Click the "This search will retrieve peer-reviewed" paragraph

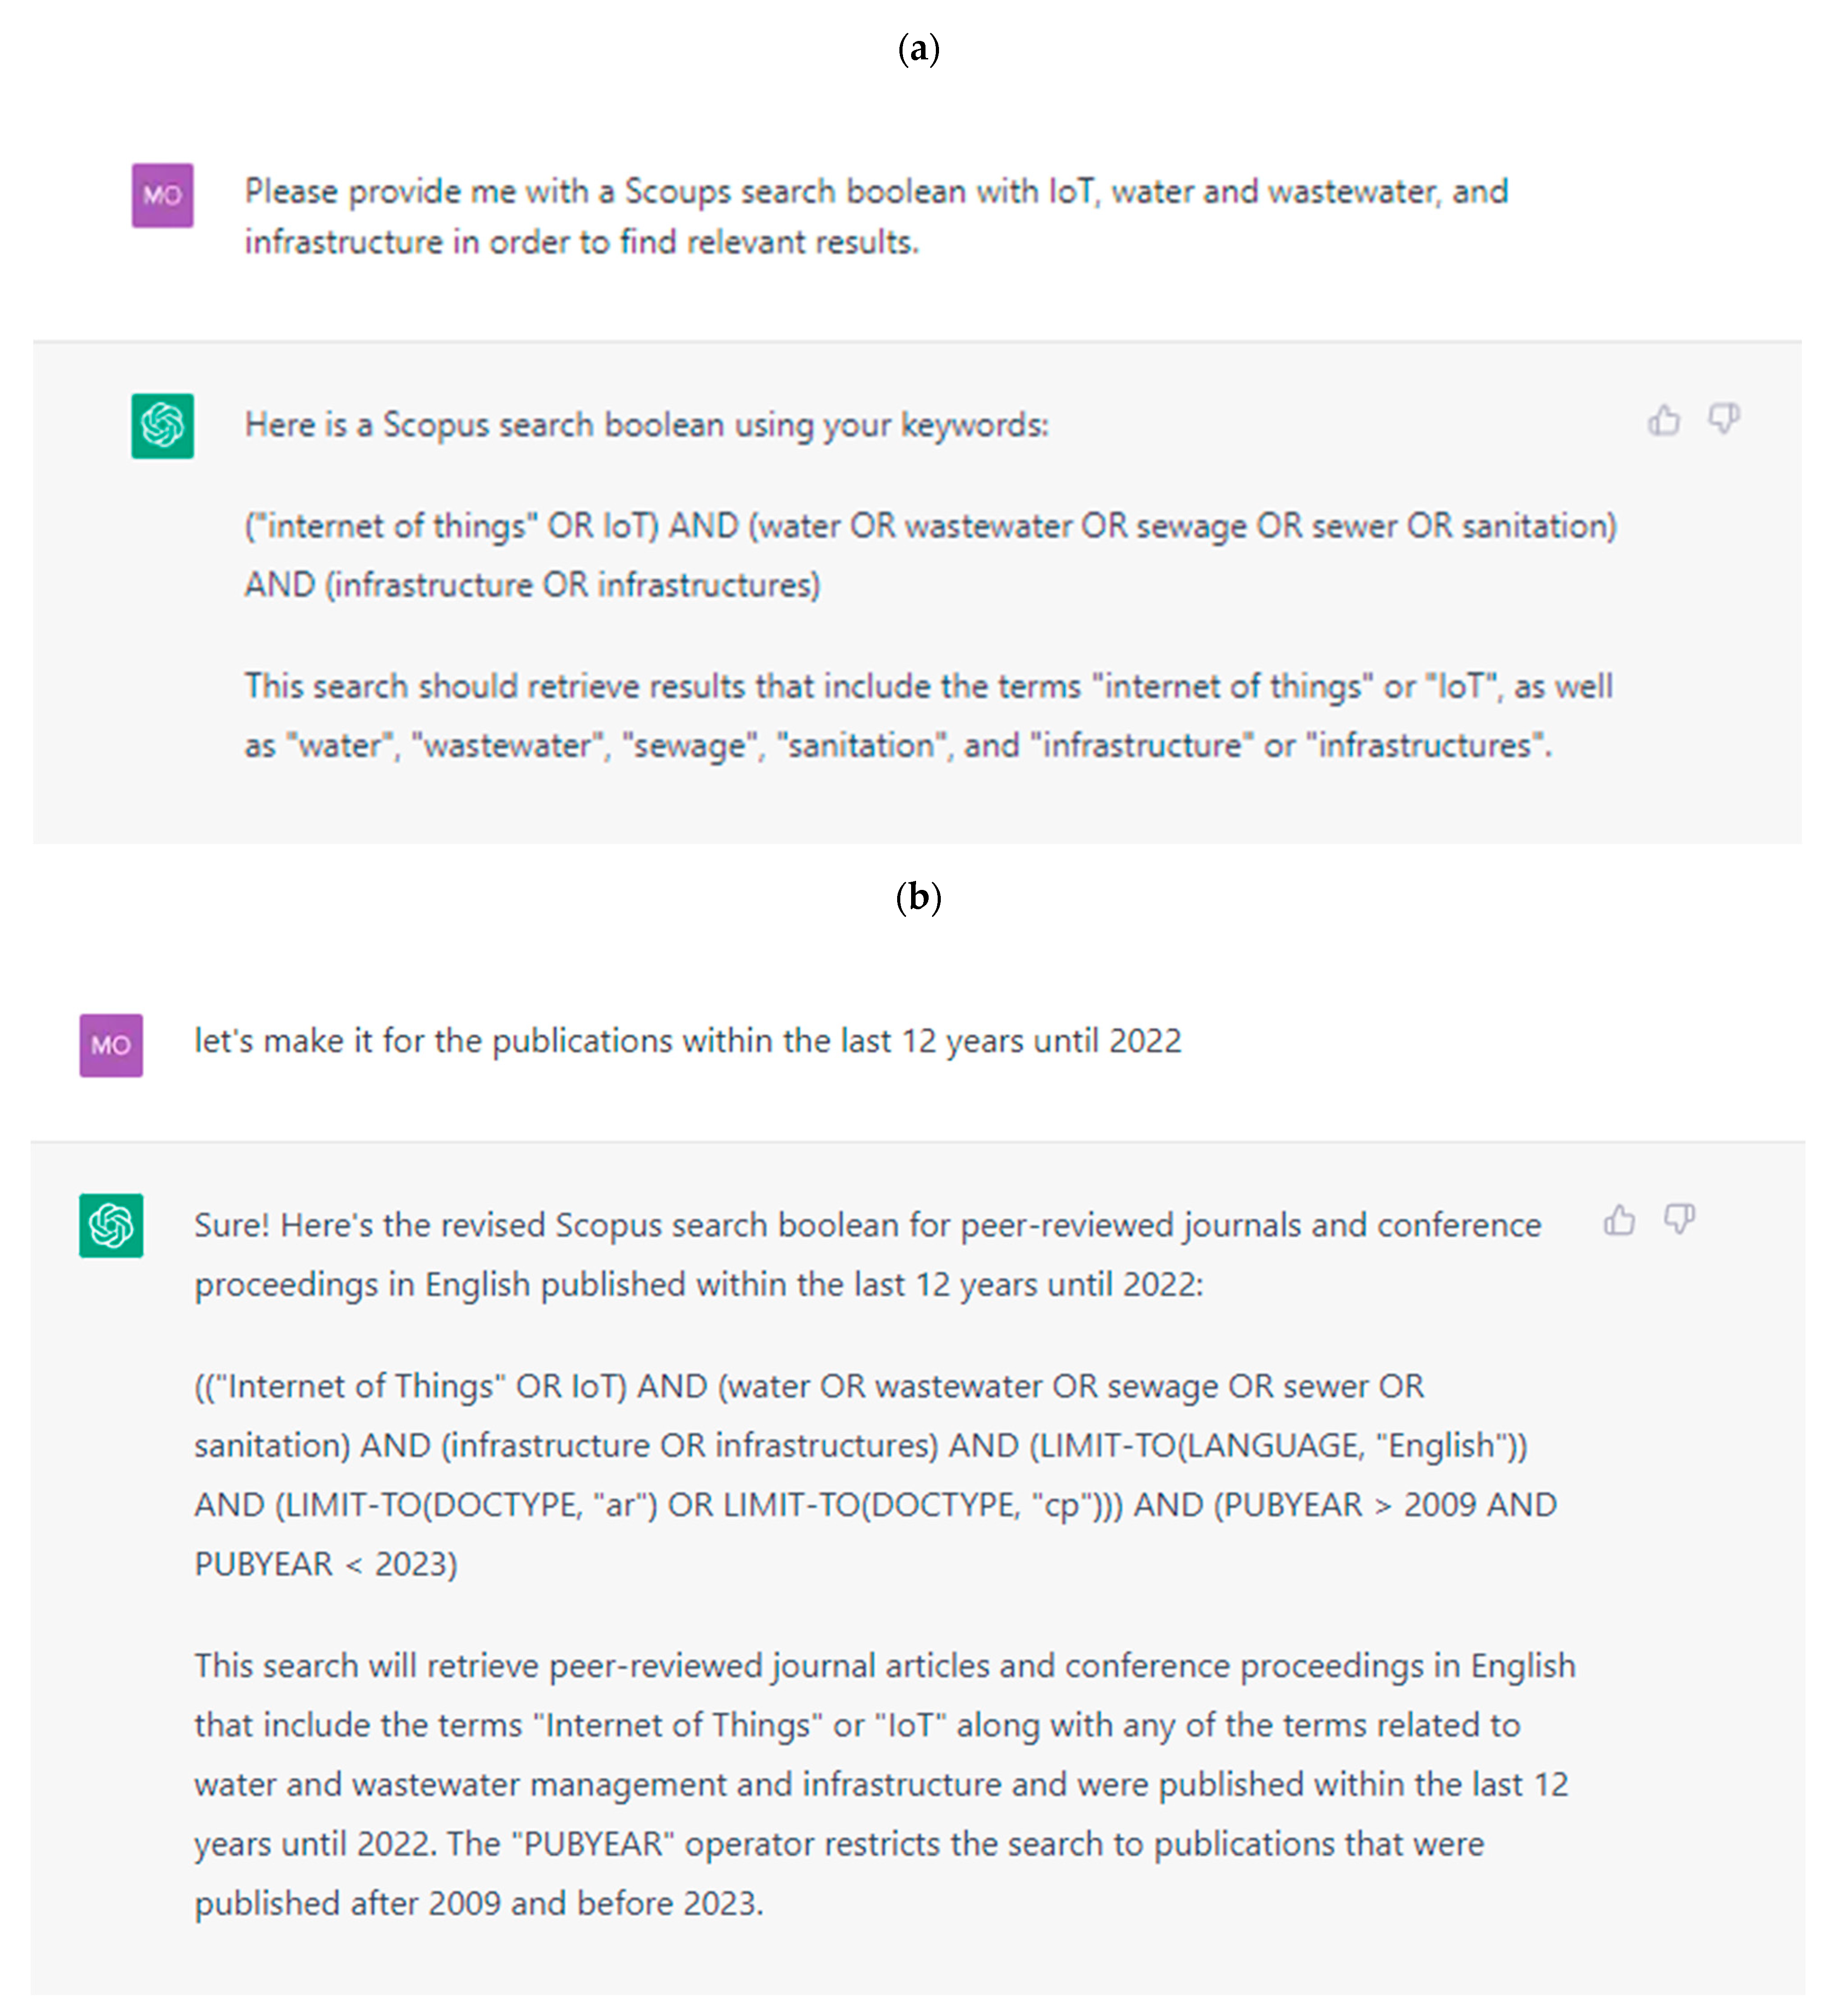(884, 1784)
